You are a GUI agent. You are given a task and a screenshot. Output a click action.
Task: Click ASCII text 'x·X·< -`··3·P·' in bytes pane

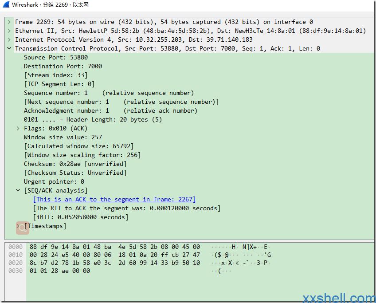241,263
